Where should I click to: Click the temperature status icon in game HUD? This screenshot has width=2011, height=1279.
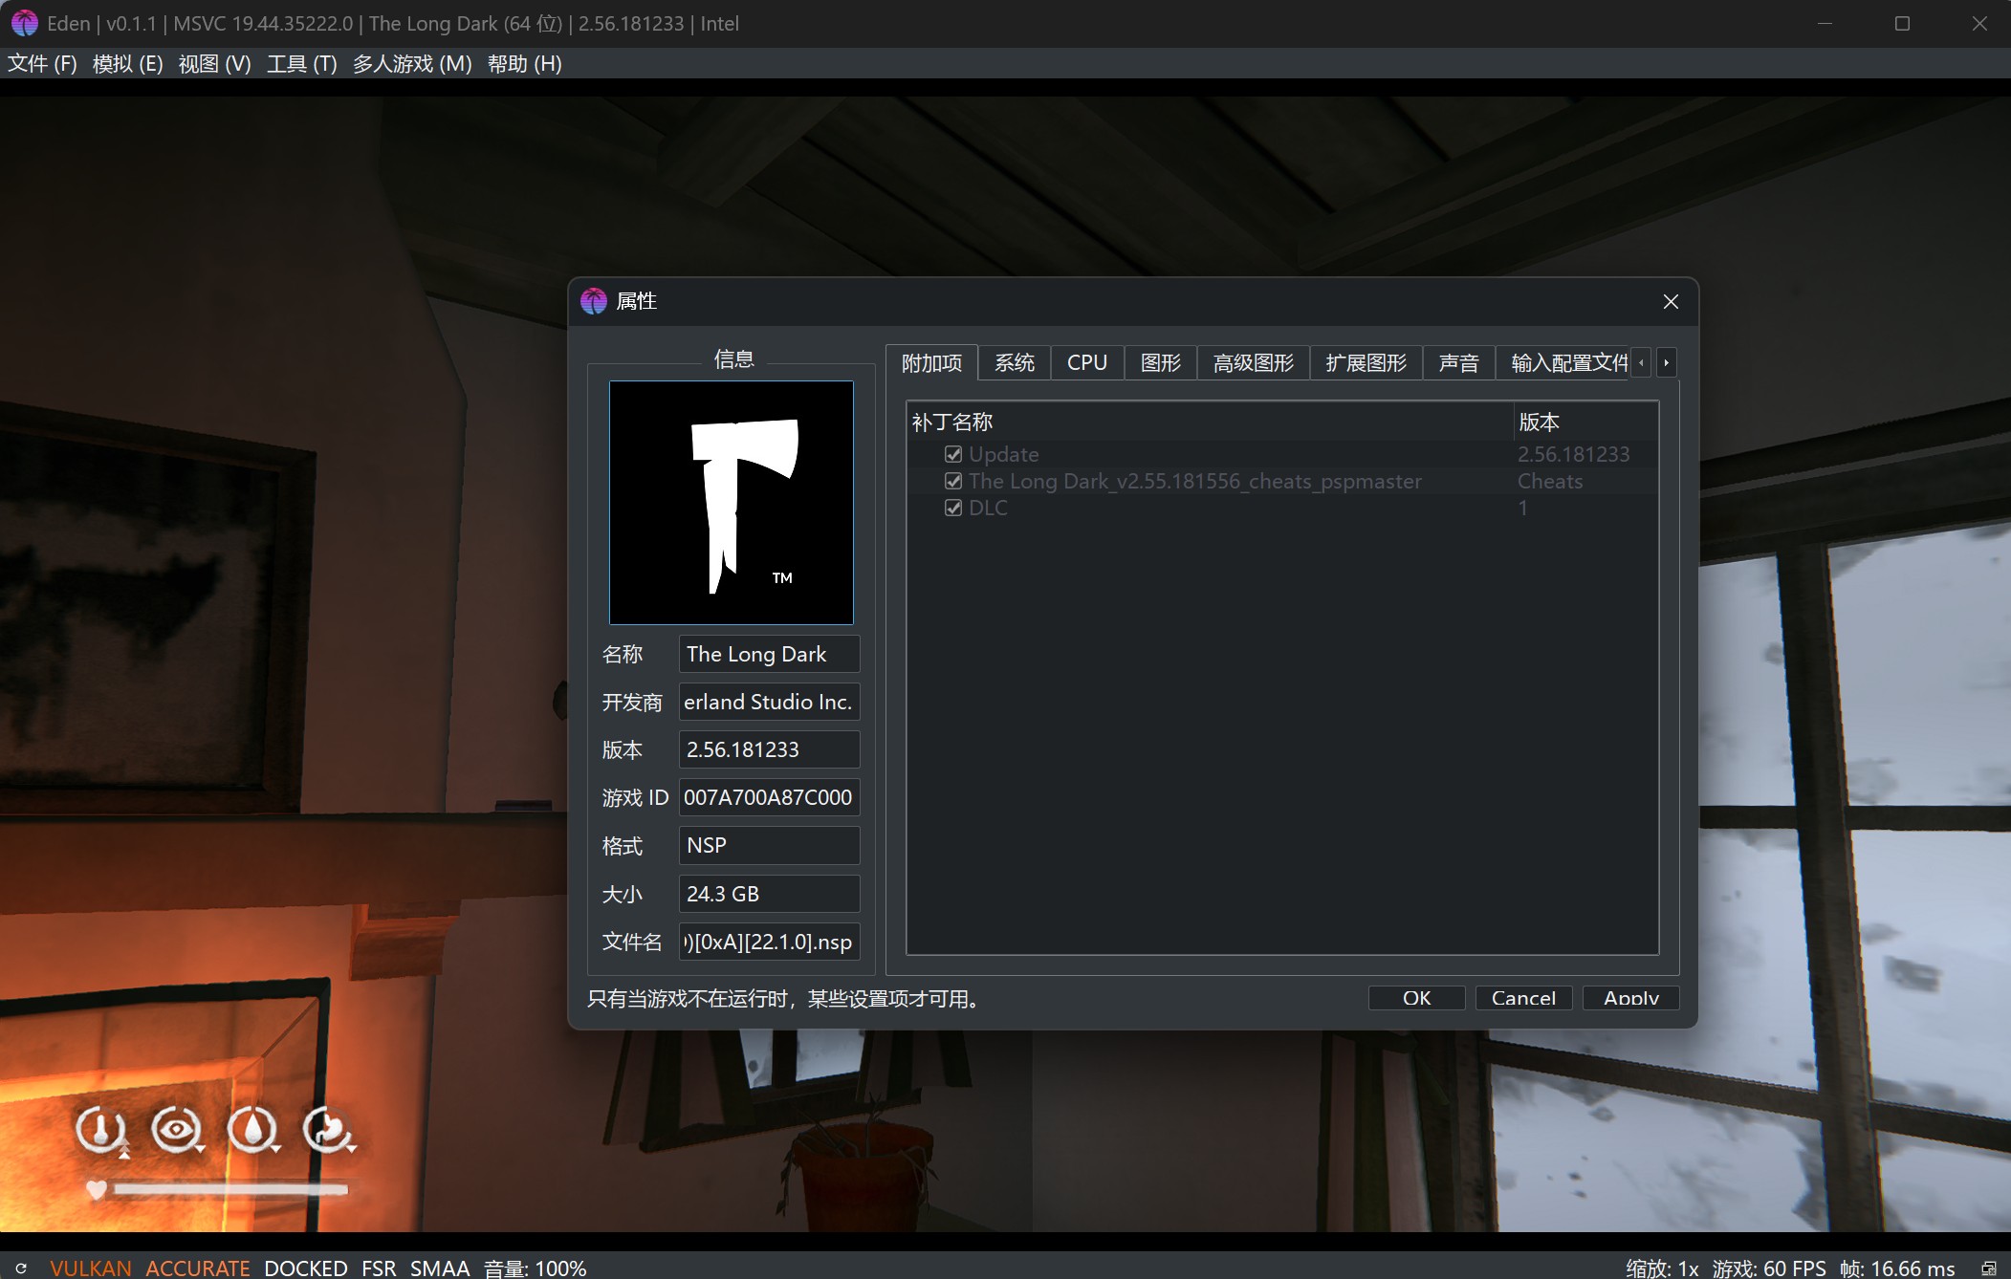click(x=101, y=1131)
